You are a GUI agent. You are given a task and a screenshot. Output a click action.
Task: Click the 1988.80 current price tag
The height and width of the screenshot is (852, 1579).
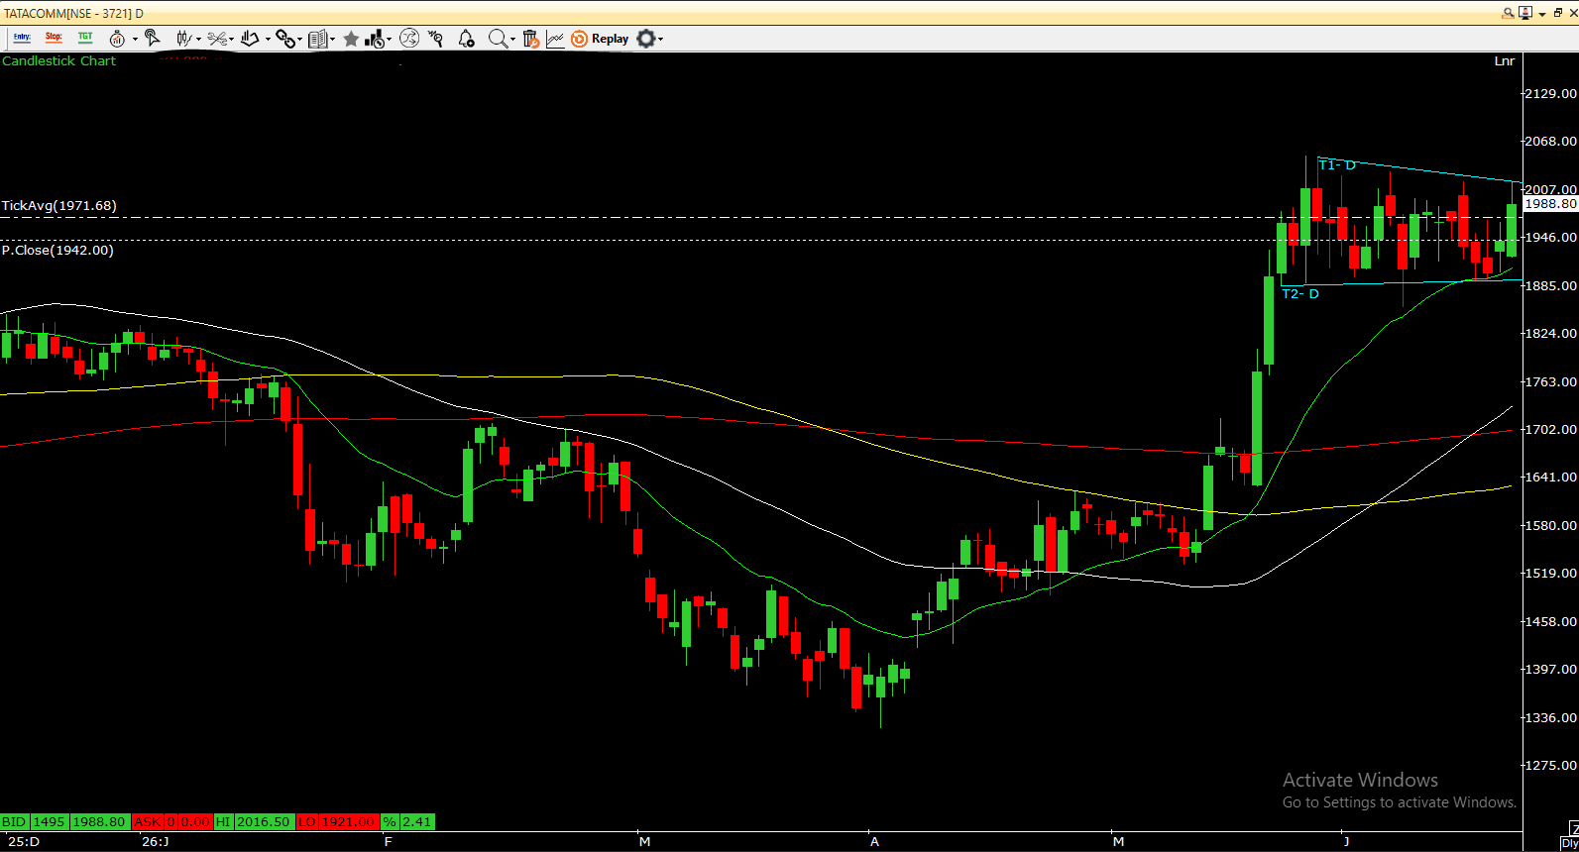coord(1550,203)
